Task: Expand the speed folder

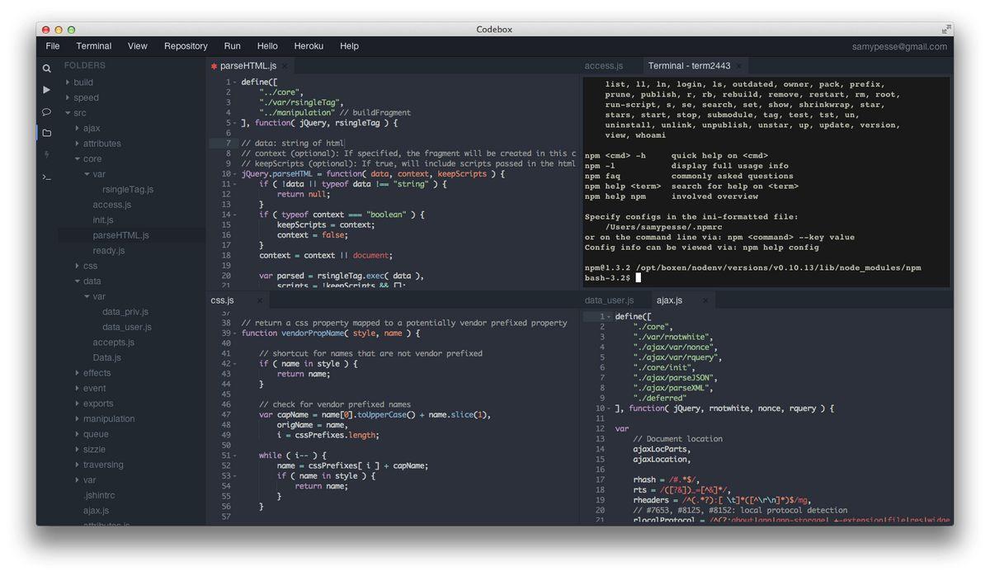Action: pos(68,97)
